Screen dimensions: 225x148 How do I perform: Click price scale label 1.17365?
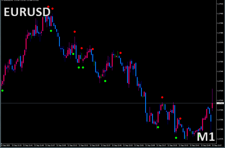[x=220, y=52]
